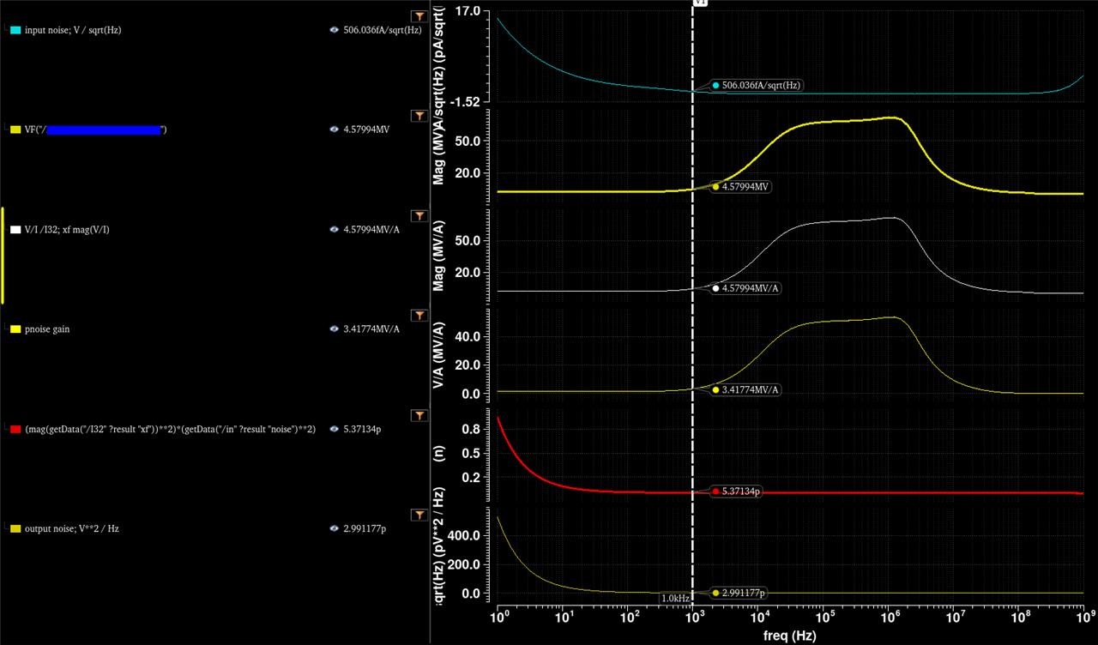Open strip filter icon for V/I /I32 trace

click(x=419, y=215)
